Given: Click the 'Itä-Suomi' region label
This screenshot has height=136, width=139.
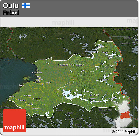Looking at the screenshot, I should point(106,110).
